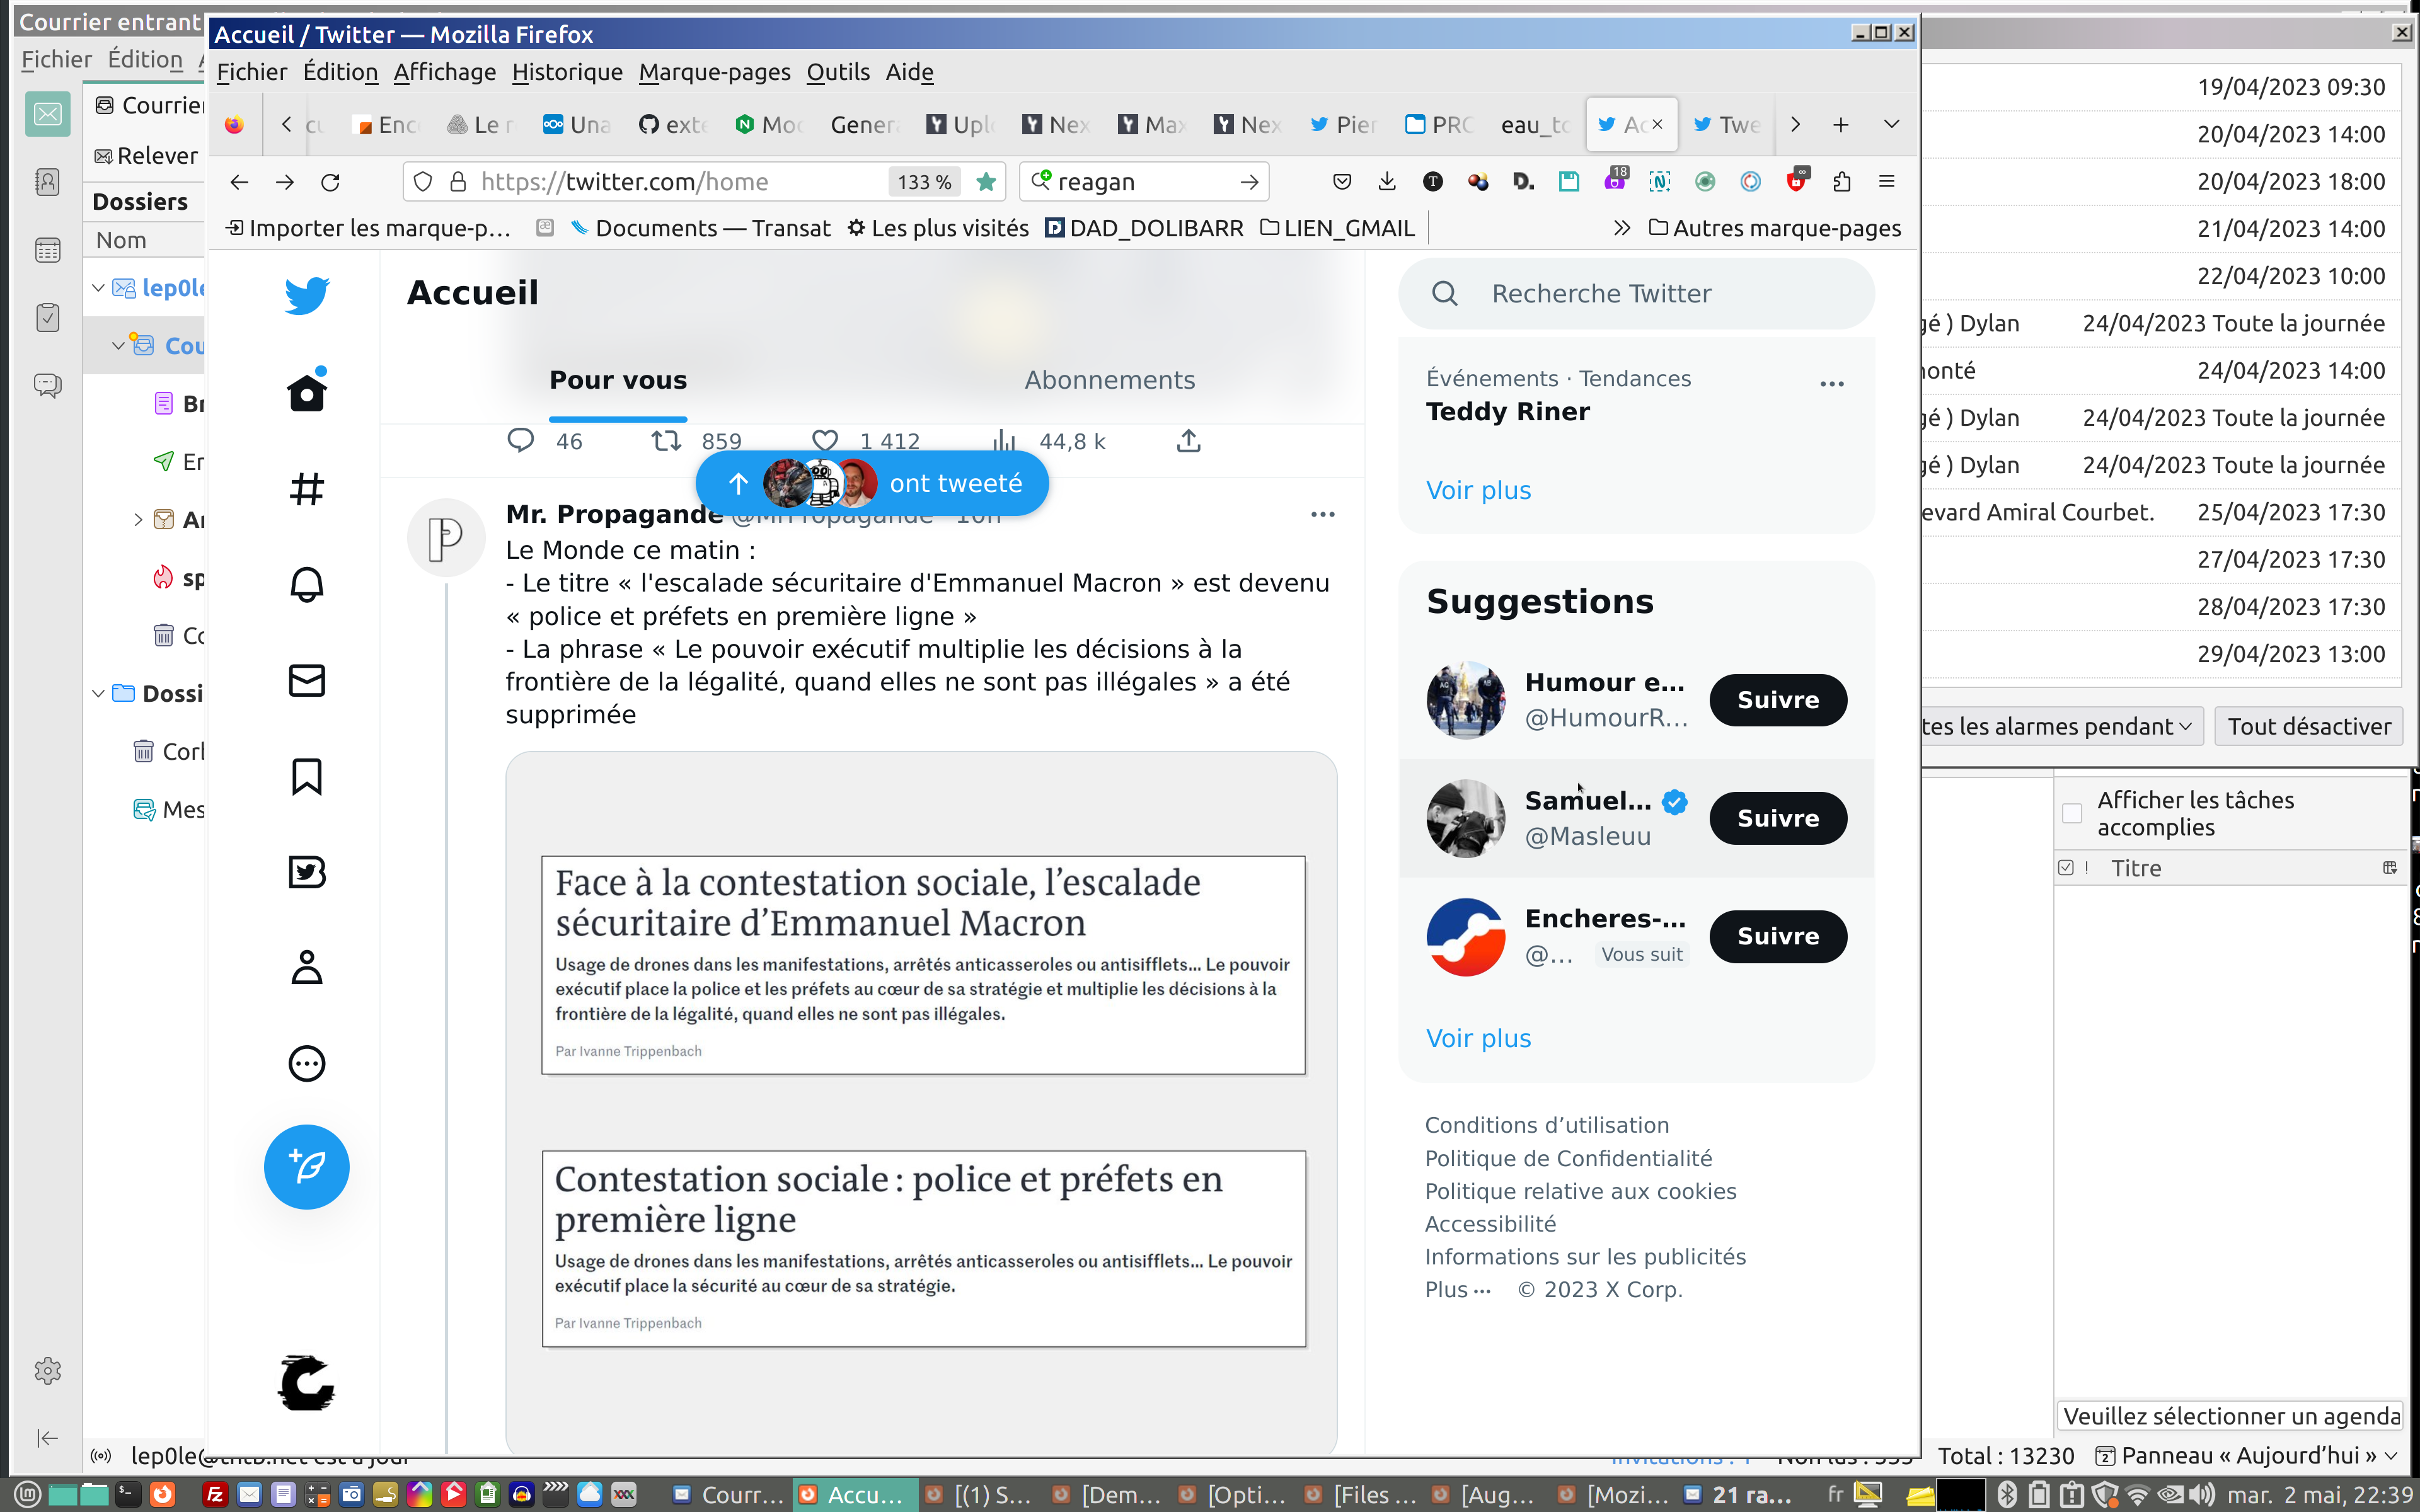Image resolution: width=2420 pixels, height=1512 pixels.
Task: Click the share icon under the tweet
Action: click(1188, 441)
